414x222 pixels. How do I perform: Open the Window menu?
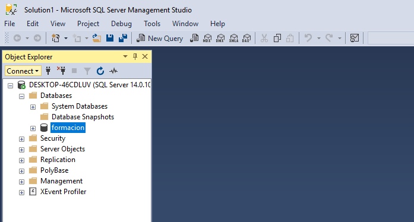tap(185, 24)
